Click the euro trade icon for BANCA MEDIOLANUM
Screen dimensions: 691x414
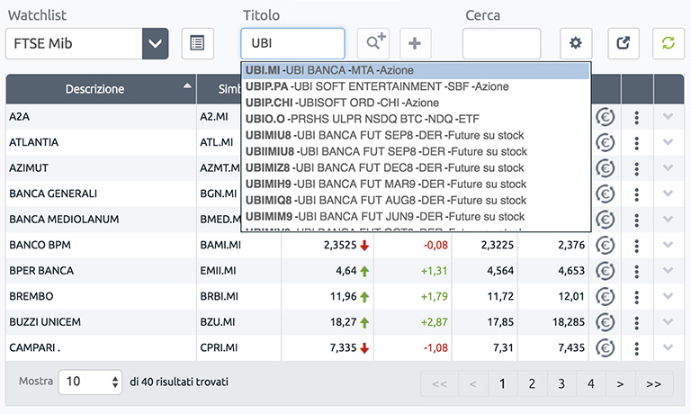605,220
